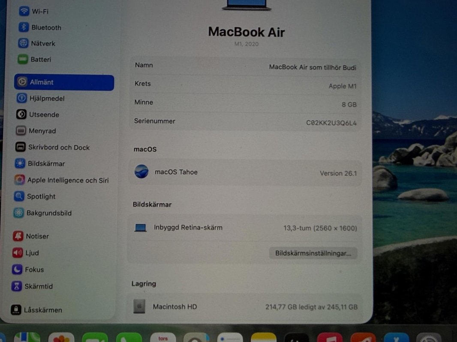Click the '8 GB' memory value
This screenshot has width=457, height=342.
(x=349, y=105)
